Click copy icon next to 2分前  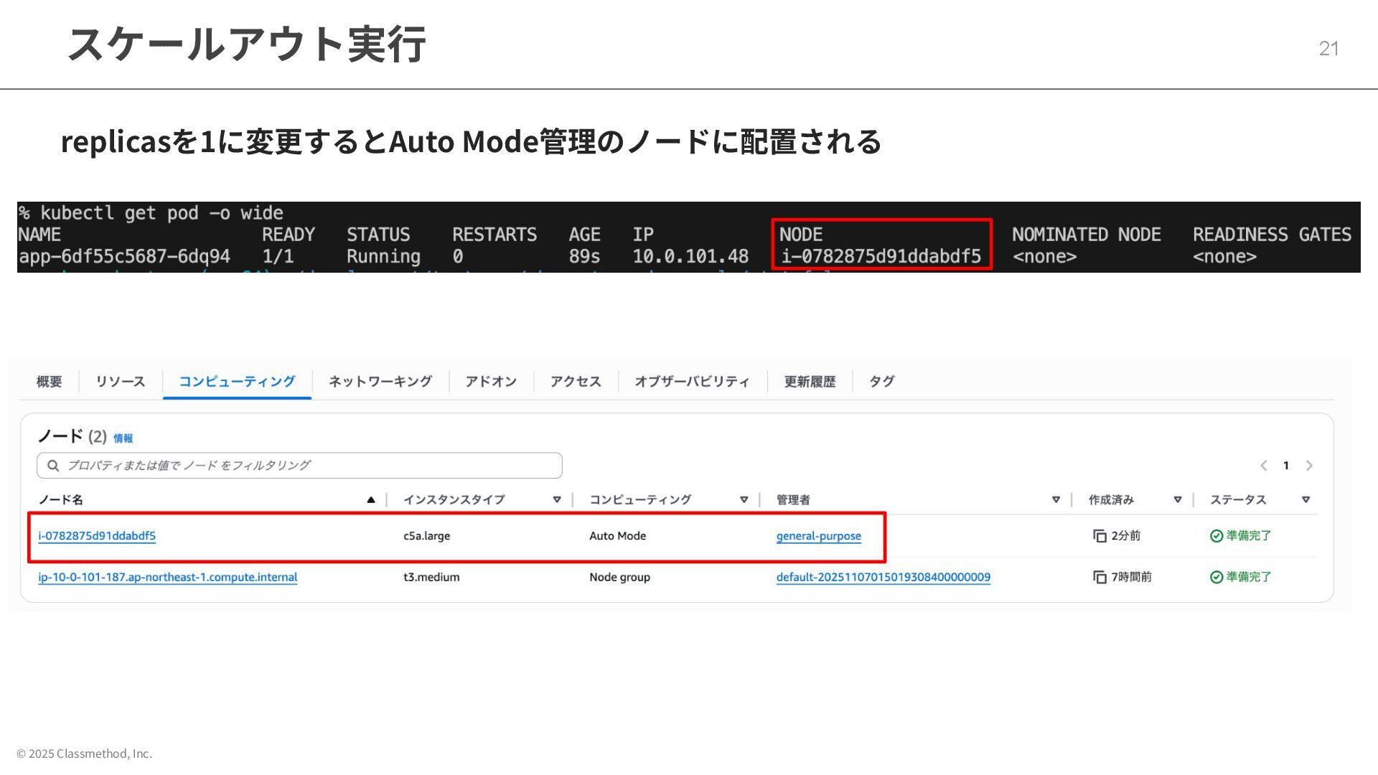1100,536
